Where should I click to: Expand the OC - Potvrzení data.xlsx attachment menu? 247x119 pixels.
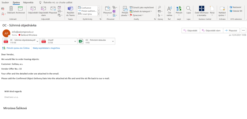[x=113, y=41]
